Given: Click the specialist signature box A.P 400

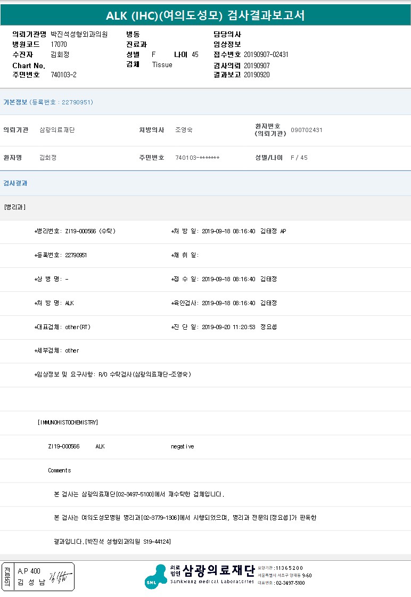Looking at the screenshot, I should (x=38, y=577).
